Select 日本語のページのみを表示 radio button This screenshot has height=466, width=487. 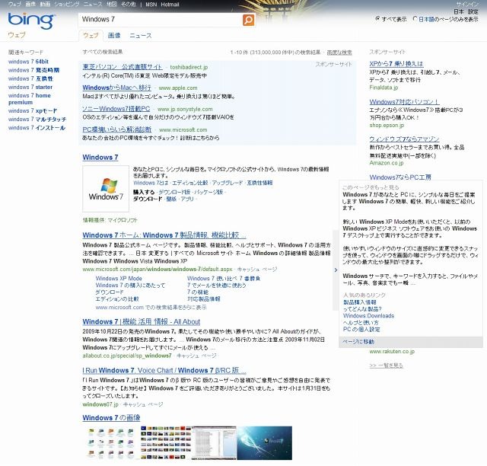[x=415, y=19]
